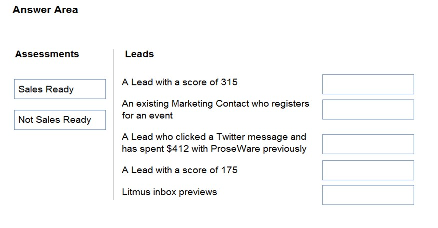Viewport: 438px width, 228px height.
Task: Click the Assessments column heading
Action: [x=47, y=54]
